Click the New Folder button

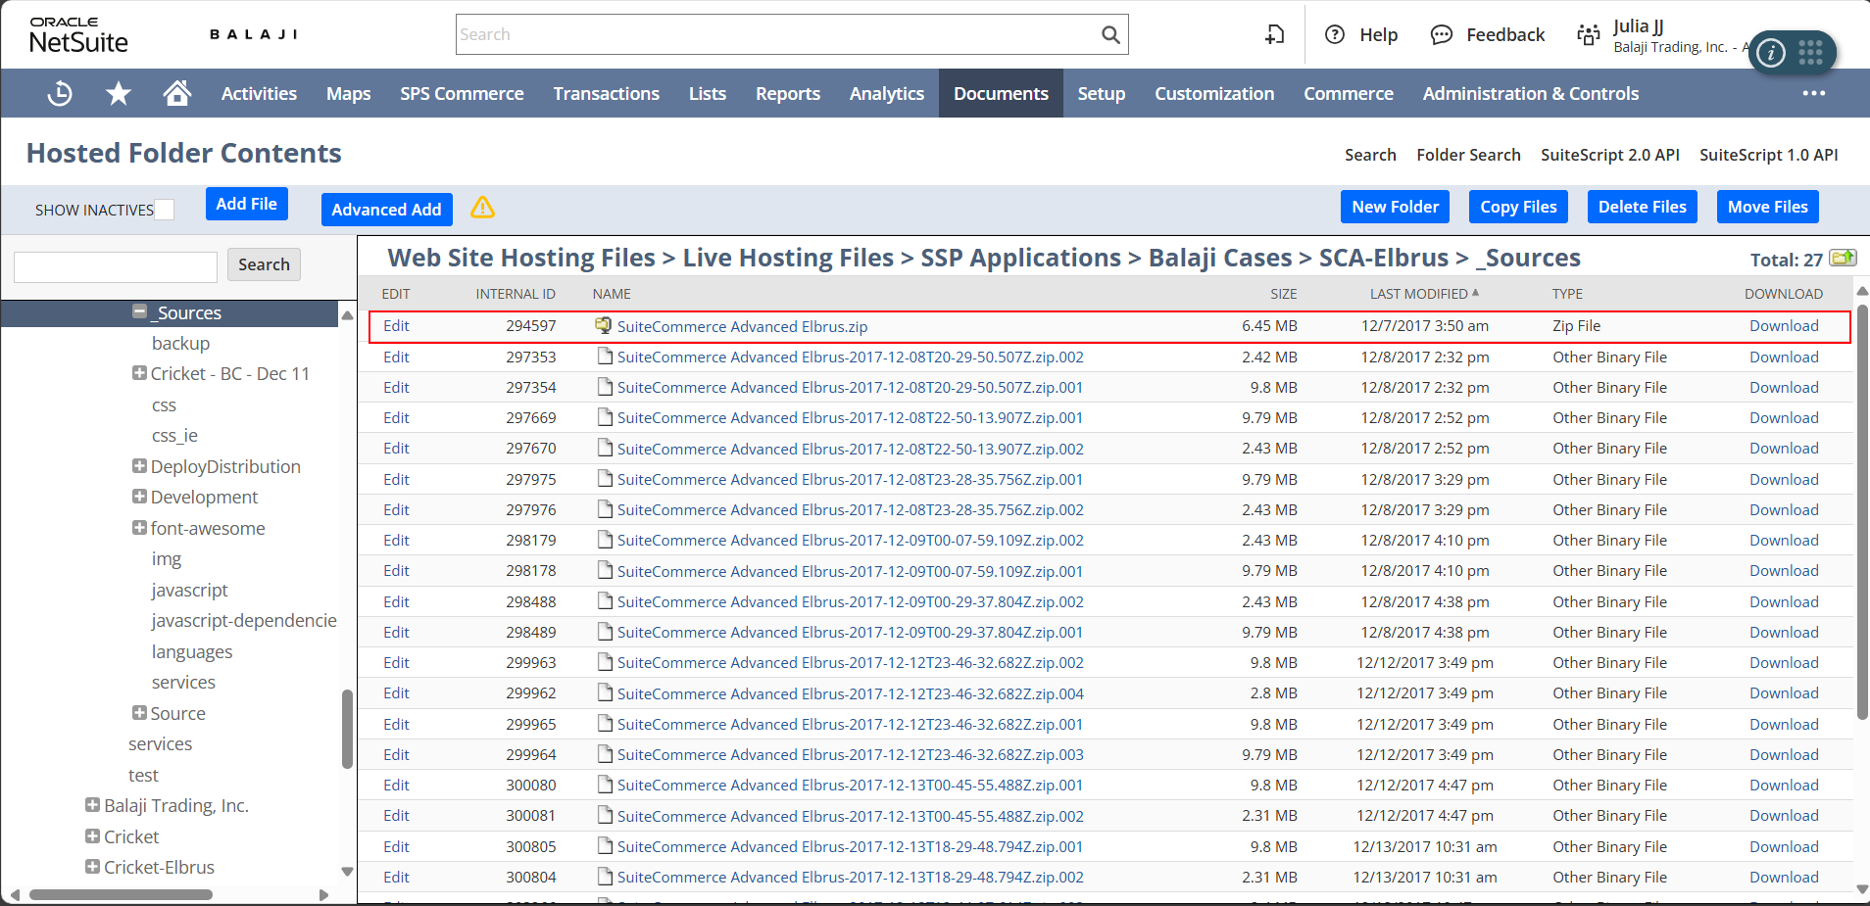[1395, 207]
